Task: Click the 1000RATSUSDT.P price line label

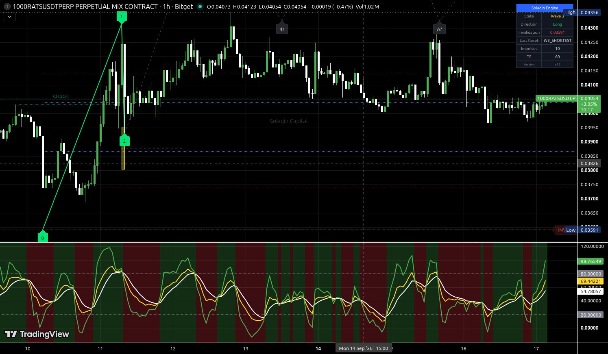Action: pos(556,98)
